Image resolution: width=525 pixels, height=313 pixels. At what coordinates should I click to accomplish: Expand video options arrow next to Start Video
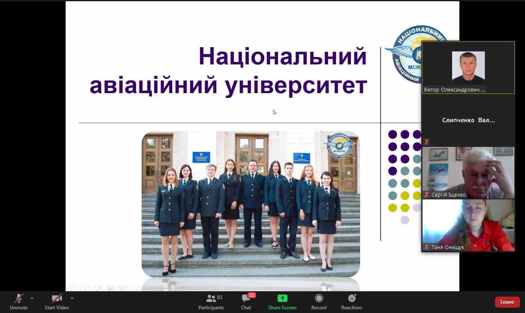click(x=72, y=298)
